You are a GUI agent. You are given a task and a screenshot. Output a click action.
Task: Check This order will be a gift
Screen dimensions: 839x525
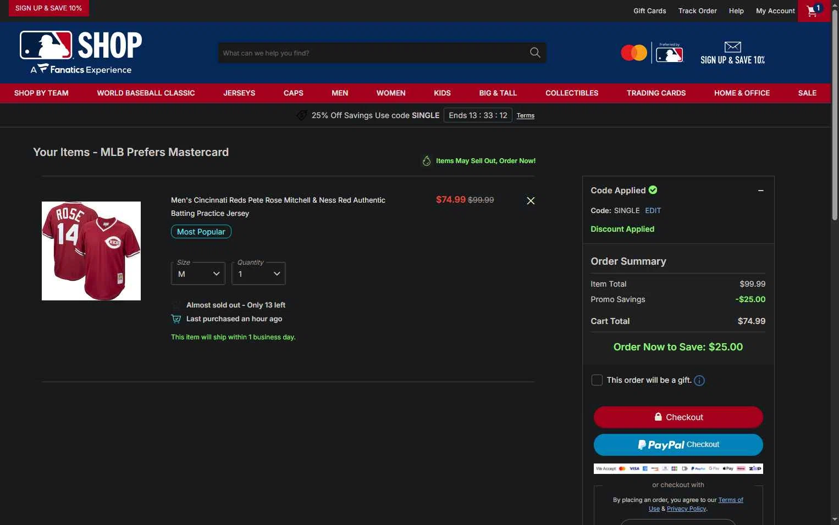coord(597,380)
